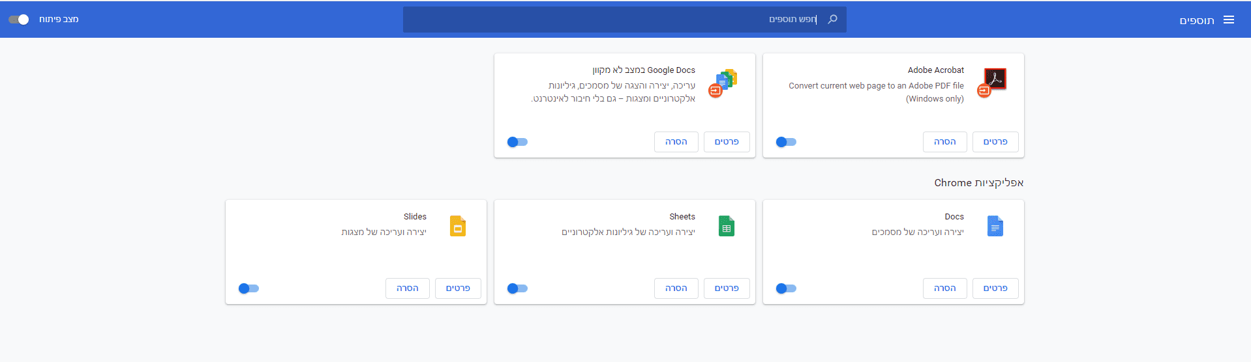Click 'יצירה ועריכה של גיליונות אלקטרוניים' description
Viewport: 1251px width, 362px height.
(628, 232)
